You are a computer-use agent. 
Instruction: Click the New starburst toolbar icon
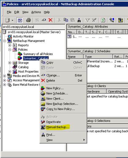pyautogui.click(x=37, y=20)
